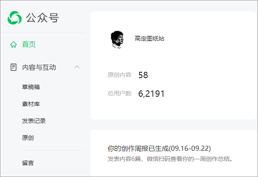Go to the 首页 menu item

(29, 44)
